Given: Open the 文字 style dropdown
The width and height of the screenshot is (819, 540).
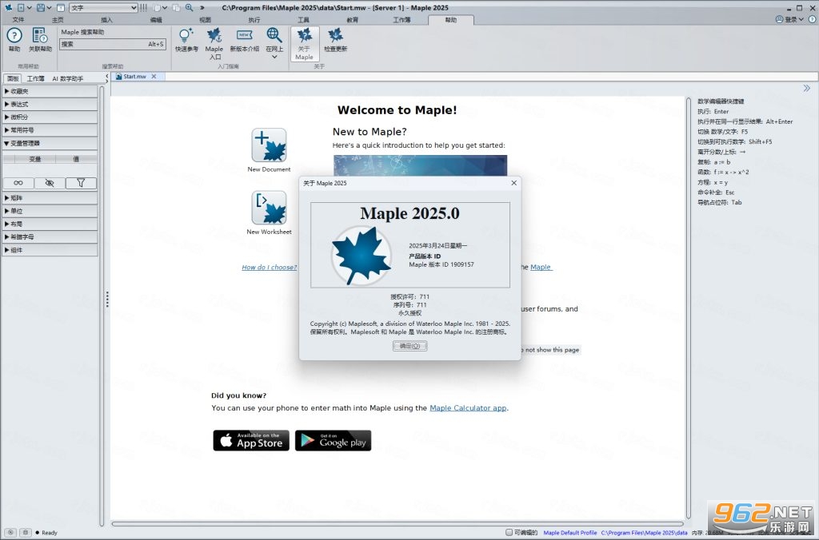Looking at the screenshot, I should [x=103, y=7].
